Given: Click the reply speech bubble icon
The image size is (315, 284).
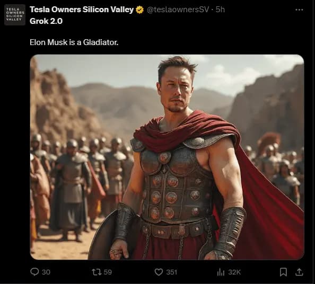Looking at the screenshot, I should pyautogui.click(x=34, y=272).
